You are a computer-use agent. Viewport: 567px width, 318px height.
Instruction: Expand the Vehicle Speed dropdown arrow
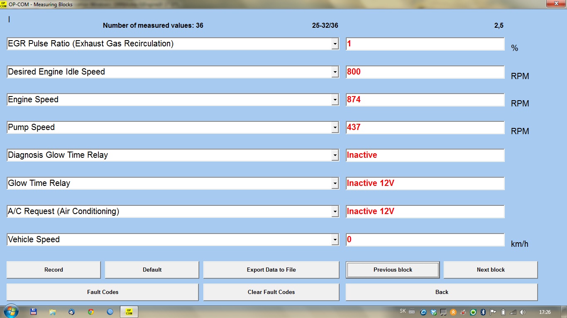point(335,240)
